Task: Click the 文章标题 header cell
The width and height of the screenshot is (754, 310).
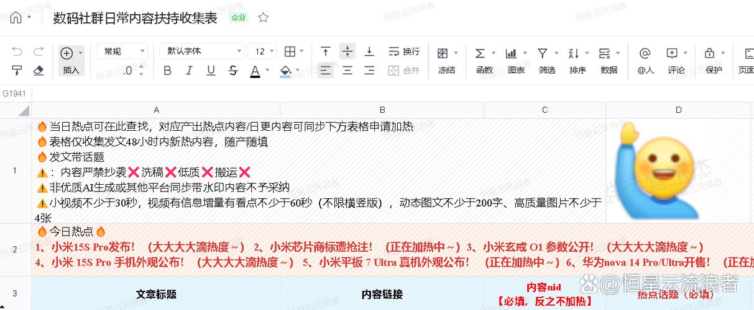Action: click(x=156, y=294)
